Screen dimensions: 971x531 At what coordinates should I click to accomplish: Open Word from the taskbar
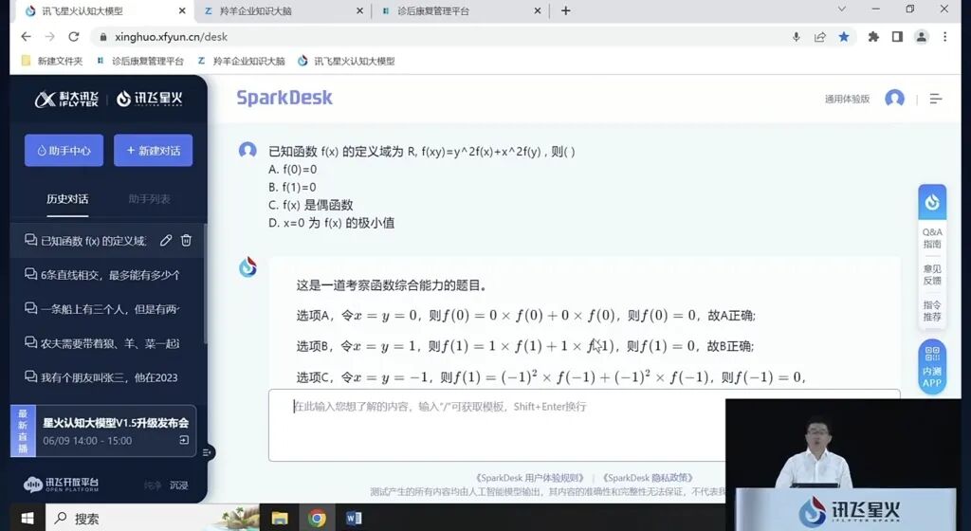(x=354, y=518)
